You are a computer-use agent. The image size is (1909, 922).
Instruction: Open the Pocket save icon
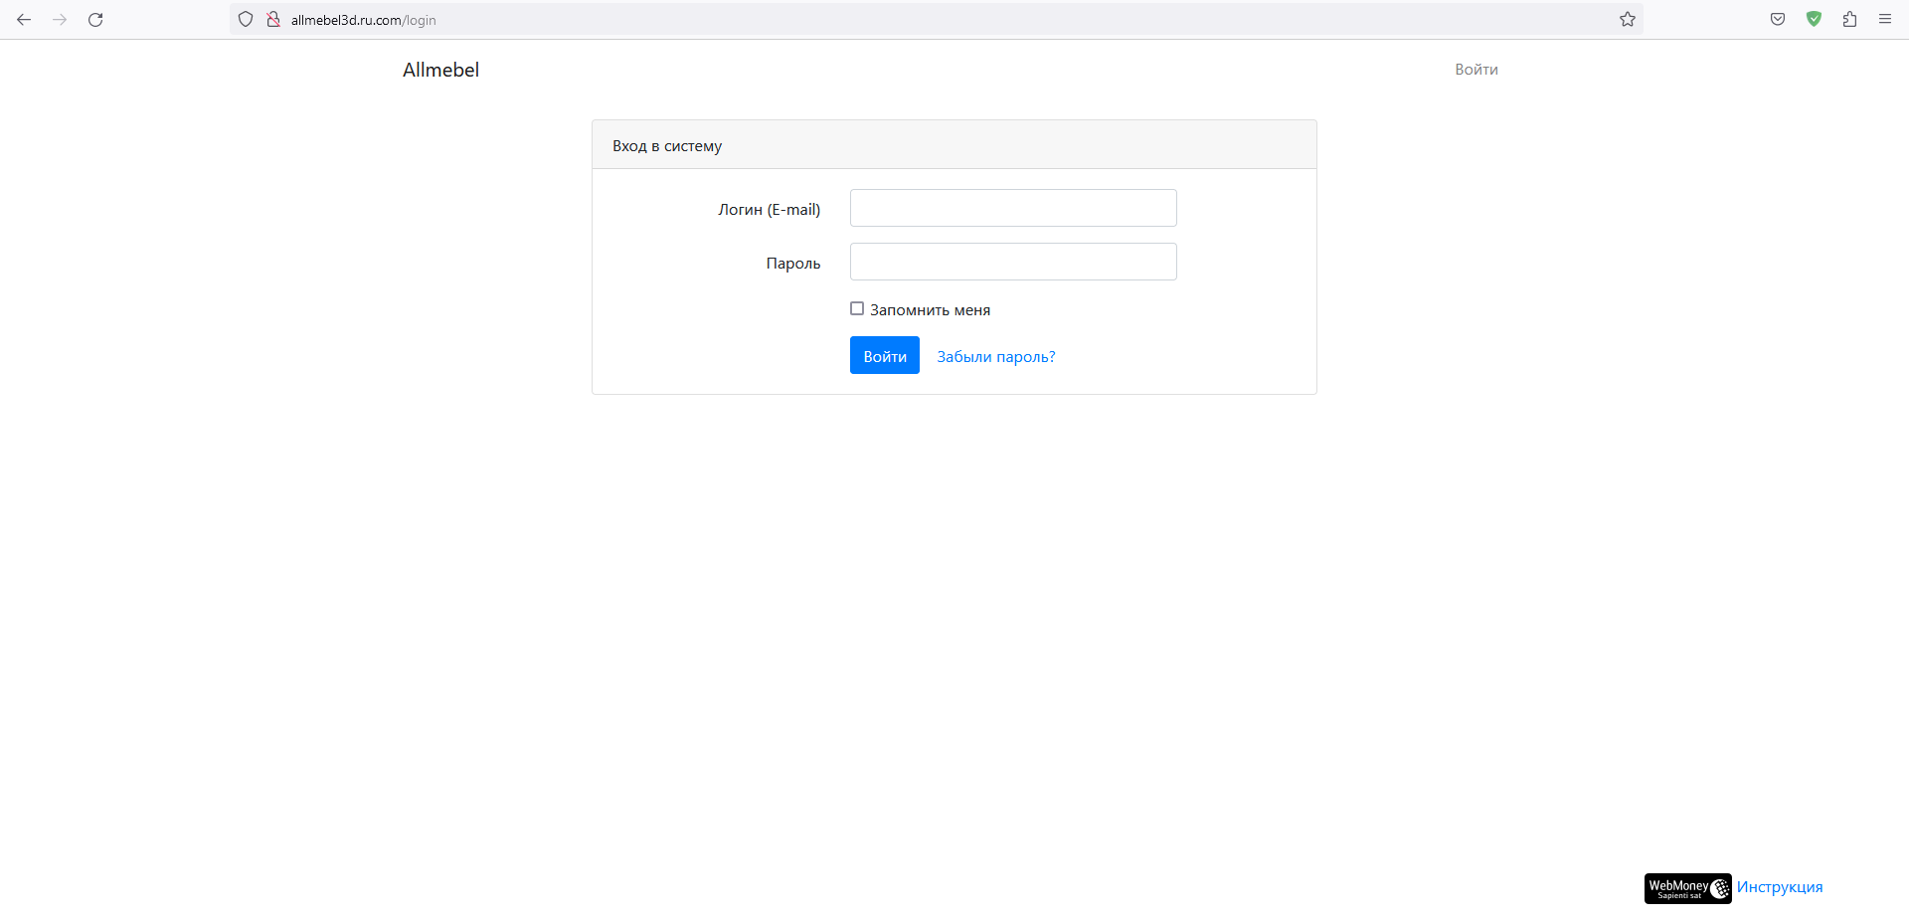point(1778,20)
